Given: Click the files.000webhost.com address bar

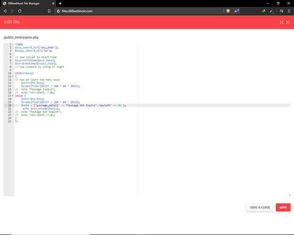Looking at the screenshot, I should point(139,11).
